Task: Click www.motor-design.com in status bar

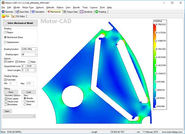Action: tap(172, 132)
